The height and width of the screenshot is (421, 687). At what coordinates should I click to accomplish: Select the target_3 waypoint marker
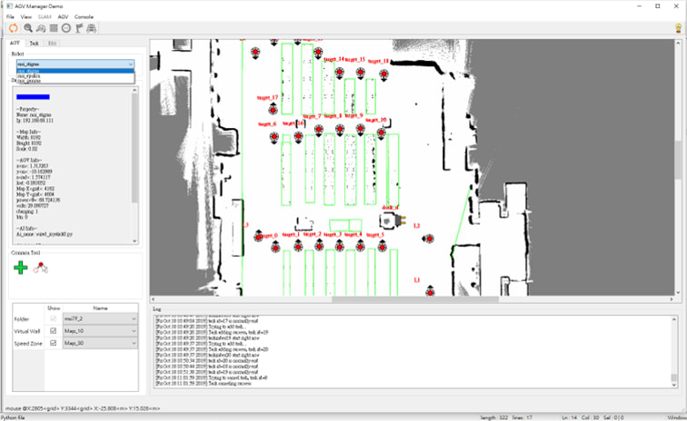(x=340, y=247)
